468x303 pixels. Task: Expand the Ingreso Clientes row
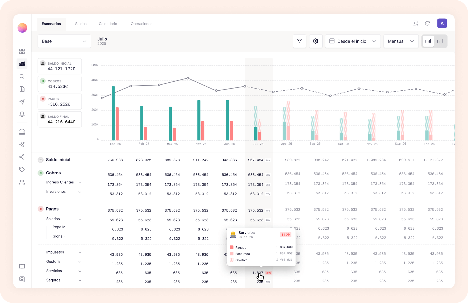pos(80,182)
